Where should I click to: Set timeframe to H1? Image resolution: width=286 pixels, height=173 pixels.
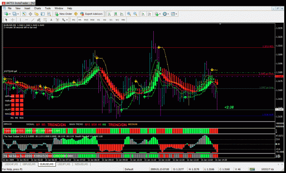pyautogui.click(x=98, y=20)
